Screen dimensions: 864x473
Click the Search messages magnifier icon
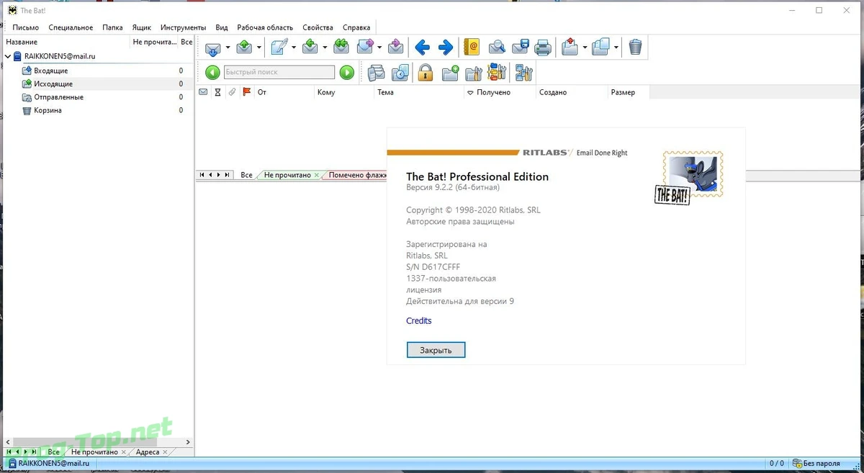[497, 48]
